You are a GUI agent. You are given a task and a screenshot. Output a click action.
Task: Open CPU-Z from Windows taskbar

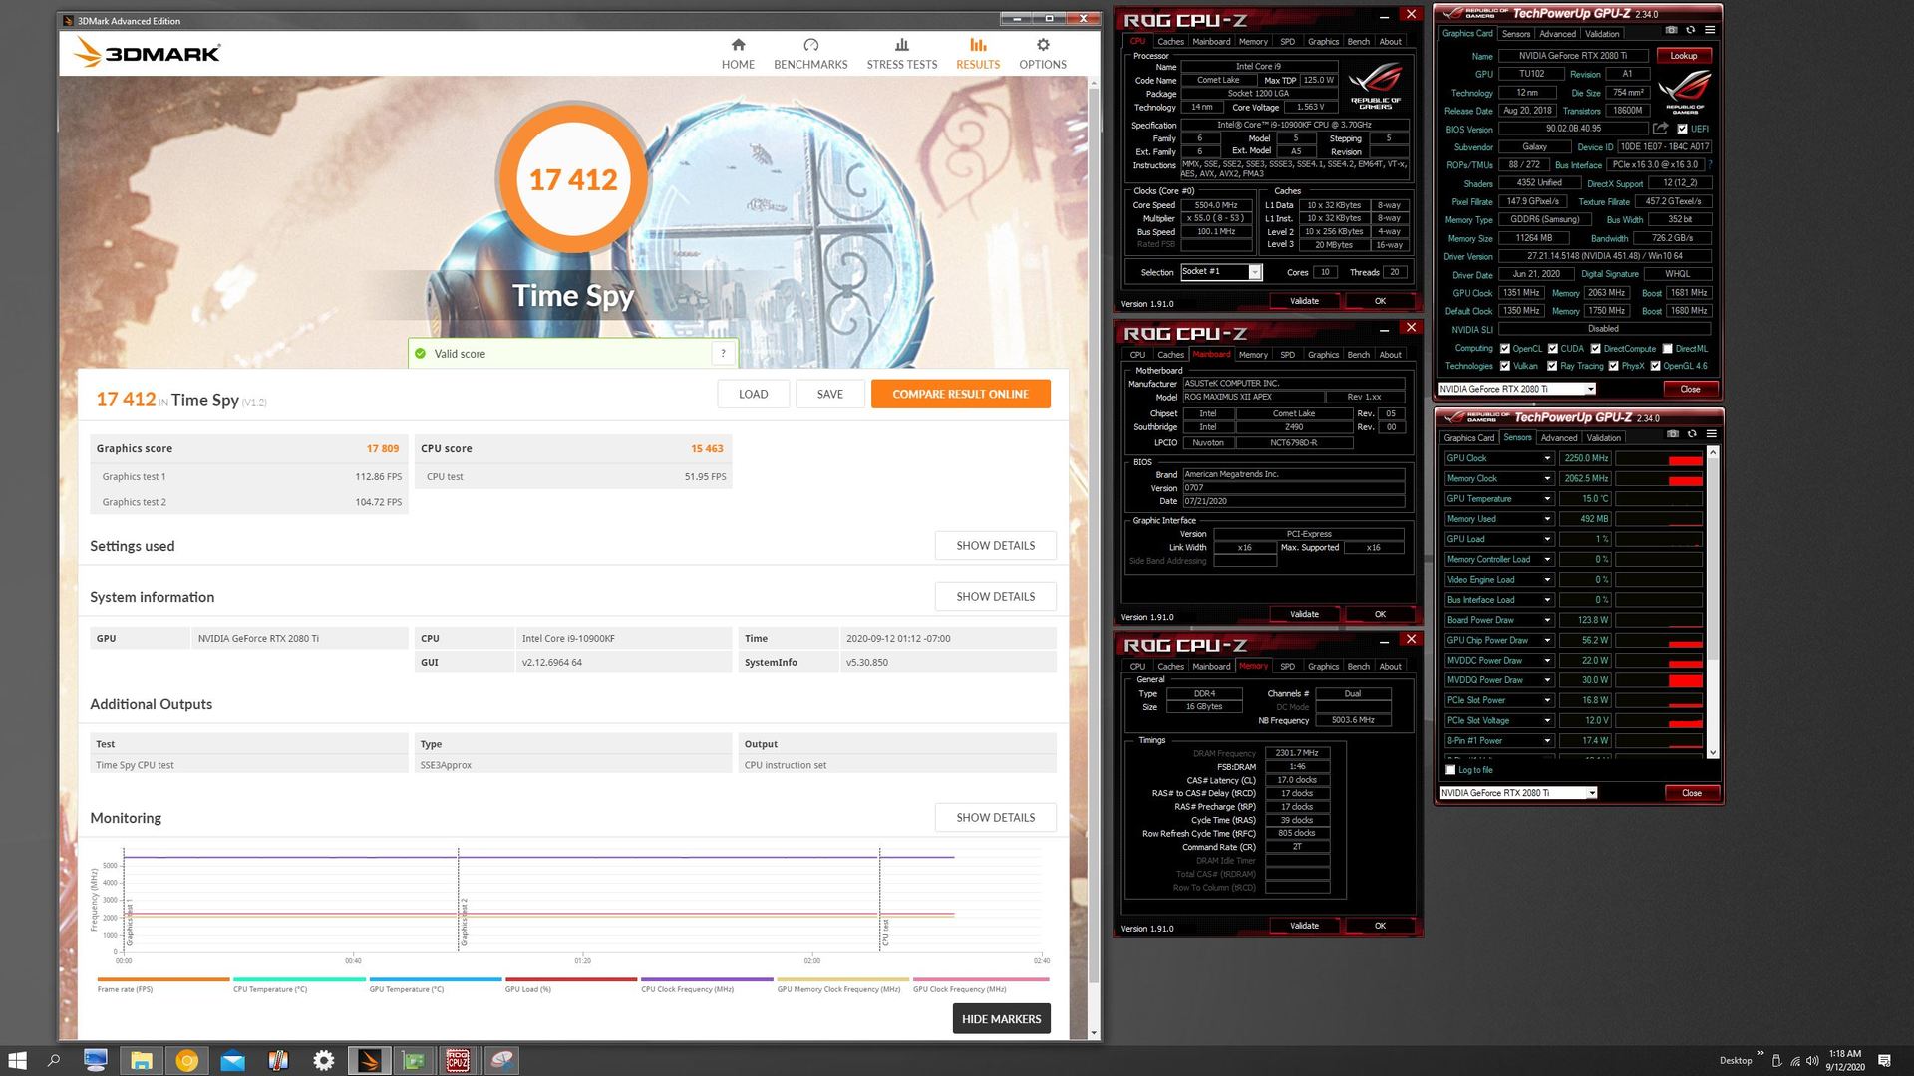pos(458,1060)
